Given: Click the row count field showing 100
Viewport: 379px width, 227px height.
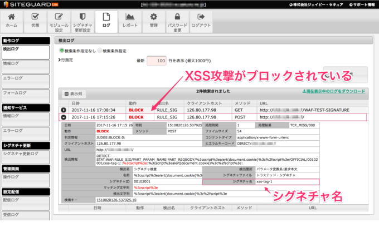Looking at the screenshot, I should pos(157,60).
